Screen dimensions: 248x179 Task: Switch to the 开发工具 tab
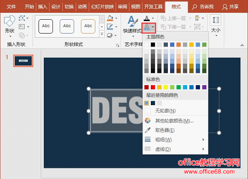click(x=154, y=7)
